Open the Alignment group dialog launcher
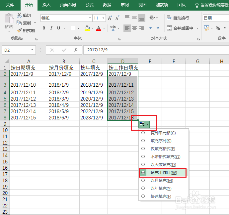This screenshot has width=229, height=215. (198, 39)
